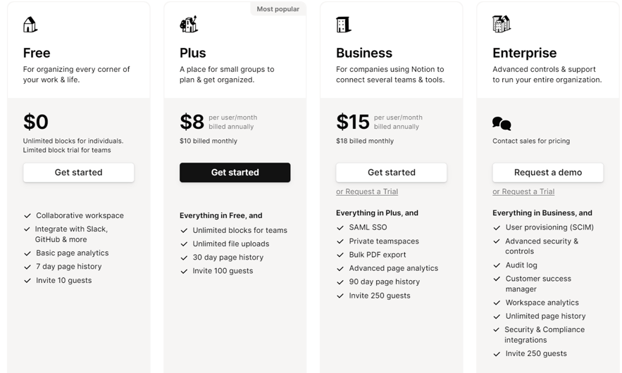Click the Enterprise plan heading
The height and width of the screenshot is (373, 622).
pyautogui.click(x=524, y=53)
